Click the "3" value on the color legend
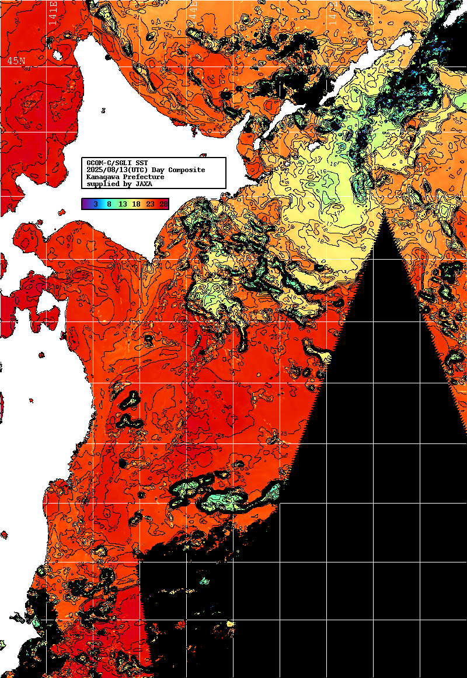Viewport: 467px width, 678px height. coord(96,204)
